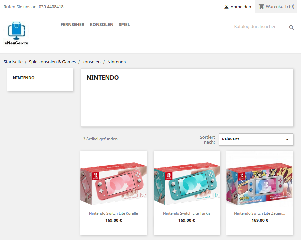Open the KONSOLEN menu
The width and height of the screenshot is (301, 240).
point(102,25)
